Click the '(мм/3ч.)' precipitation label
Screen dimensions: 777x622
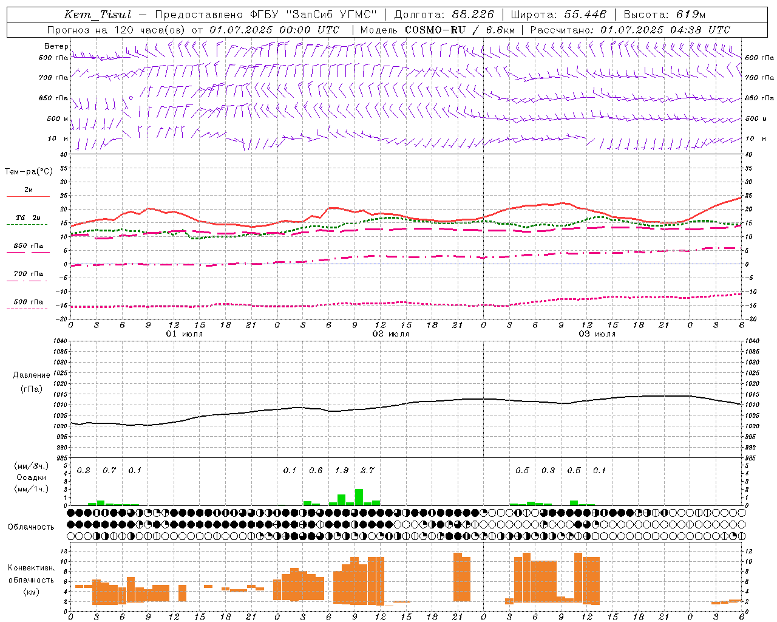tap(32, 466)
